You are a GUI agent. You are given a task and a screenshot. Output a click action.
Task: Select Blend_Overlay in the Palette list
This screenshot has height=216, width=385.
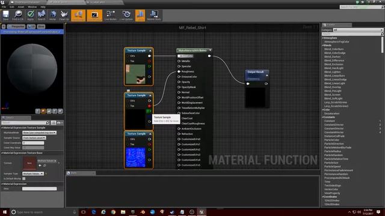[x=333, y=87]
